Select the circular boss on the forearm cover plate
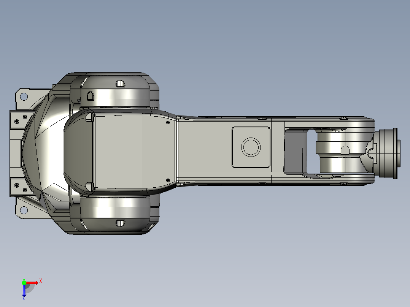 pos(251,147)
